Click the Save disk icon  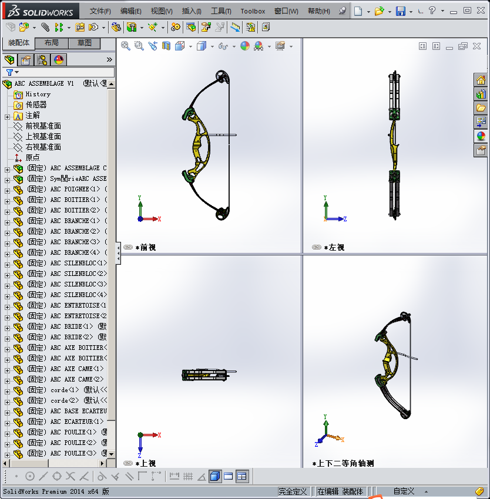click(x=401, y=11)
